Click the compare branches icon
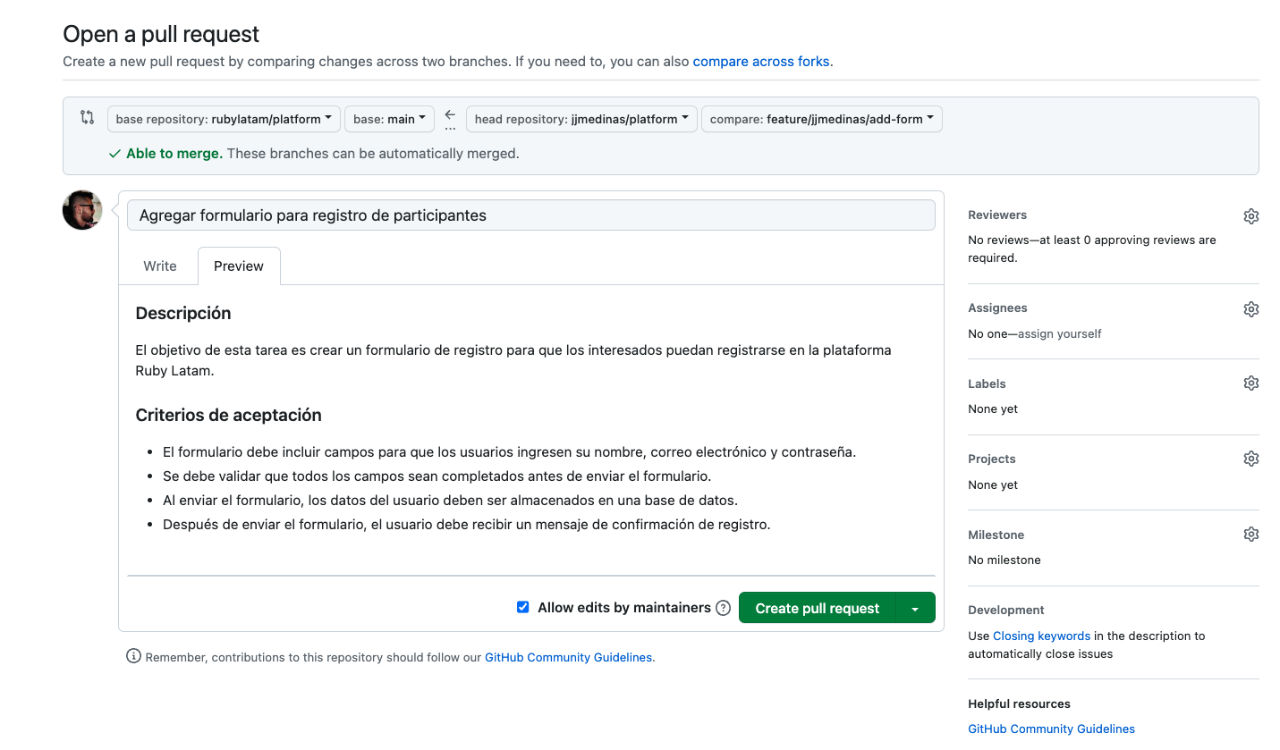 point(86,117)
